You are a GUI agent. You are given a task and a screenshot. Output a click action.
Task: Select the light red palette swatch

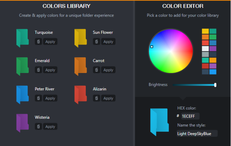205,43
